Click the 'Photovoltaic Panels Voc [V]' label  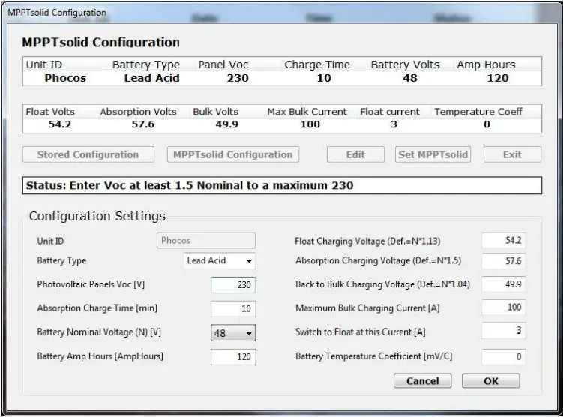click(x=91, y=284)
